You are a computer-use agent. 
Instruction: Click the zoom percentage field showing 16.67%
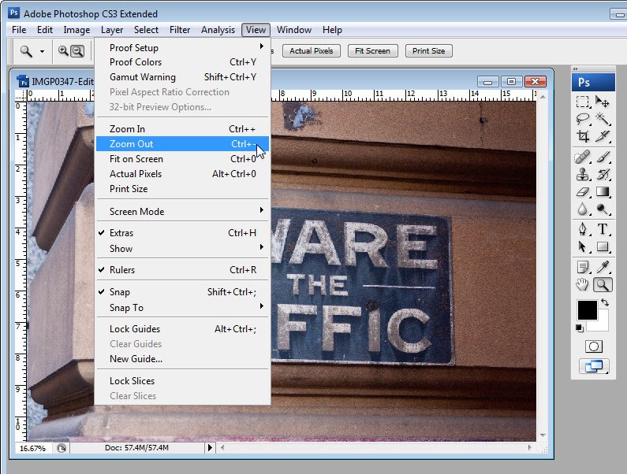[x=33, y=448]
